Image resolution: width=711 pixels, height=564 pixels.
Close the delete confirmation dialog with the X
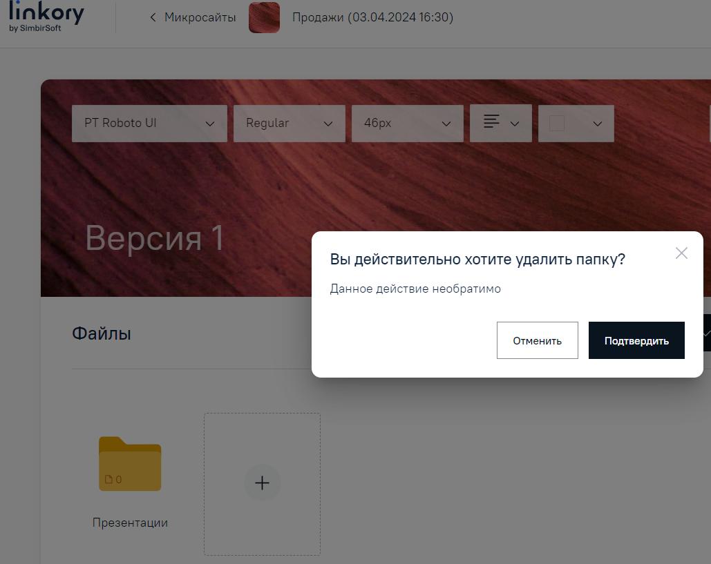pos(682,253)
